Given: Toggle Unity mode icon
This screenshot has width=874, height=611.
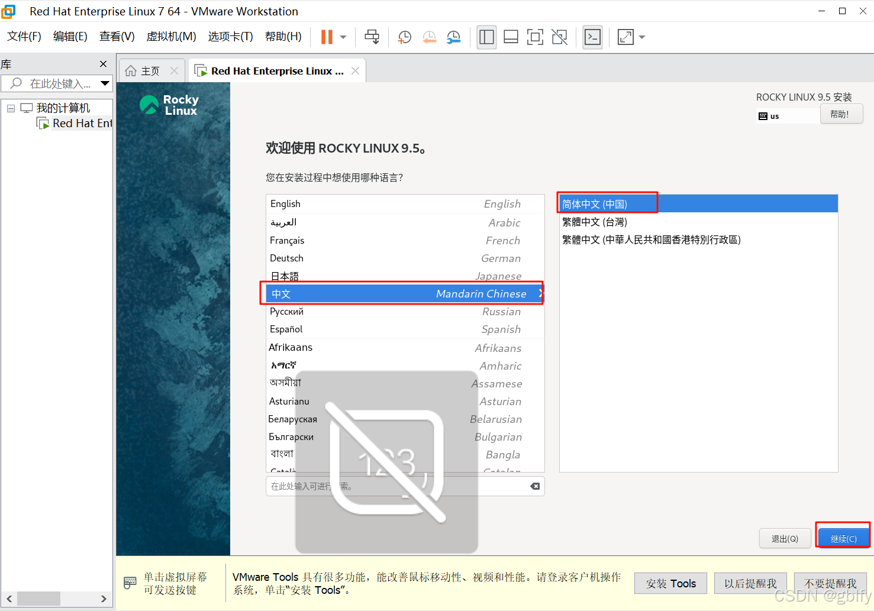Looking at the screenshot, I should click(x=559, y=37).
